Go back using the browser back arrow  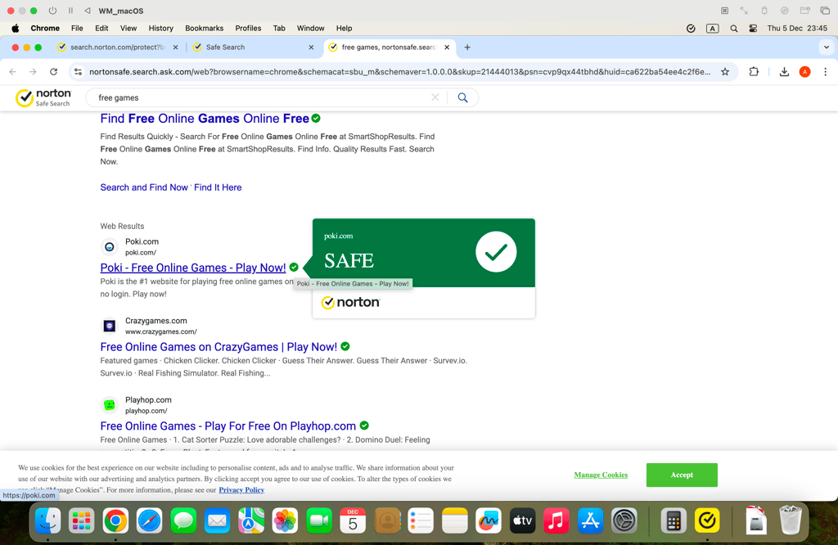pos(13,71)
